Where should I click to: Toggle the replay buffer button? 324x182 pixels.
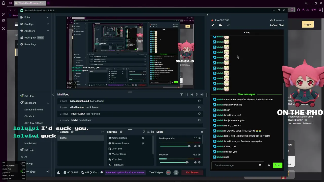click(176, 172)
